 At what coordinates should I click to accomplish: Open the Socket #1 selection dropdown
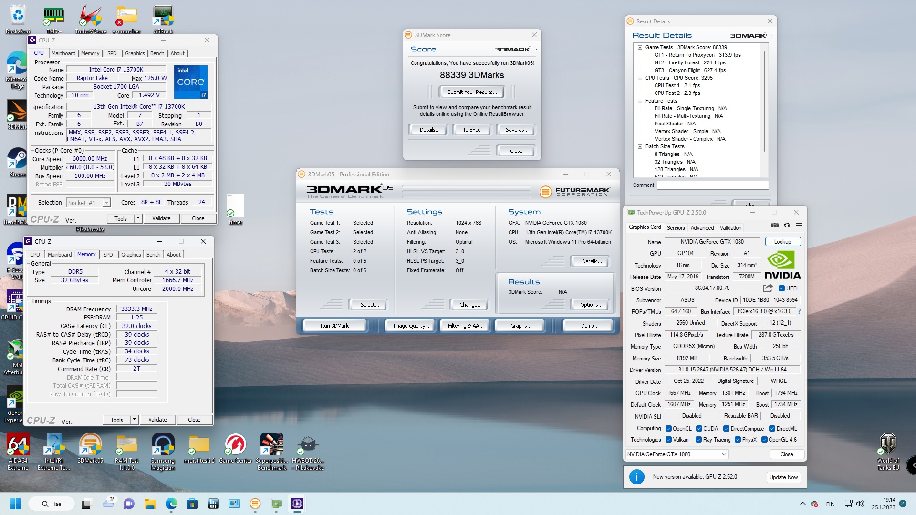point(89,203)
